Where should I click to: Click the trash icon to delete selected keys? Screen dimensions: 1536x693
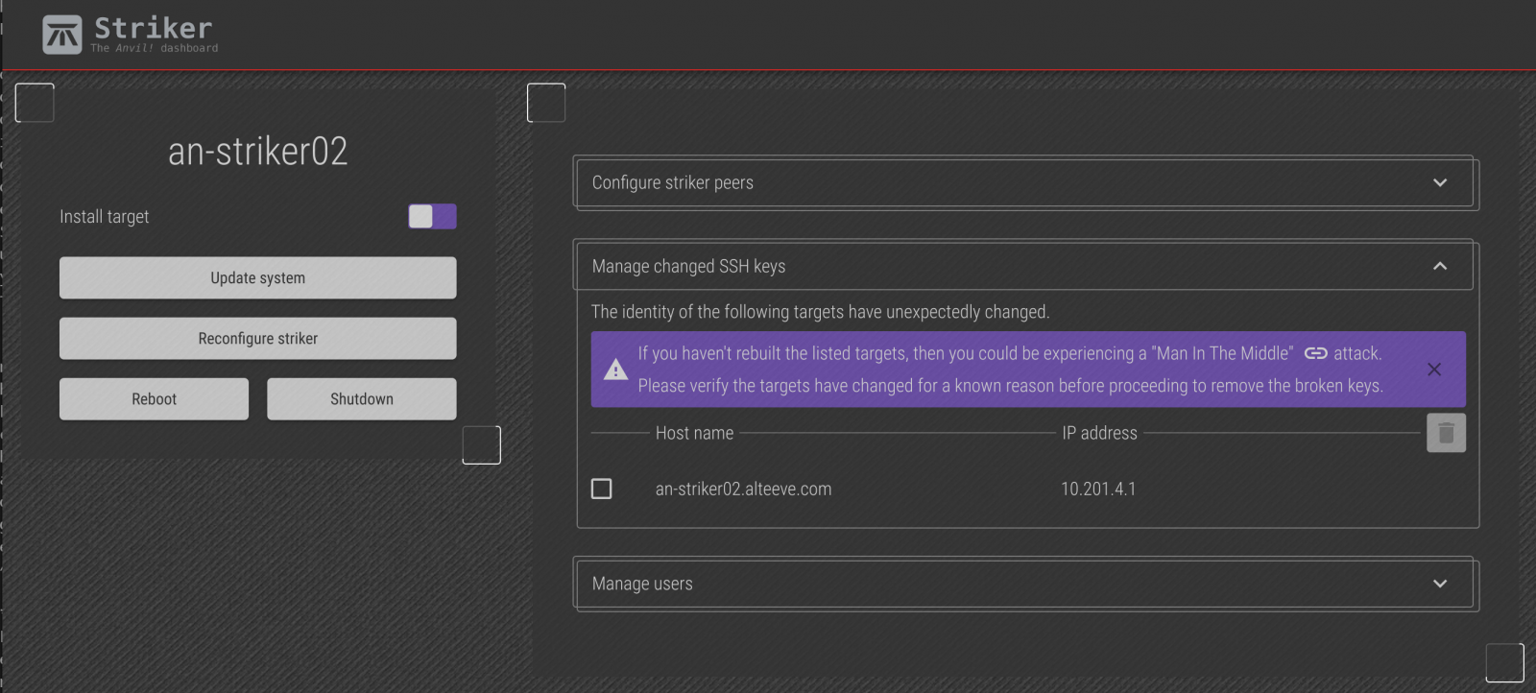(x=1446, y=433)
